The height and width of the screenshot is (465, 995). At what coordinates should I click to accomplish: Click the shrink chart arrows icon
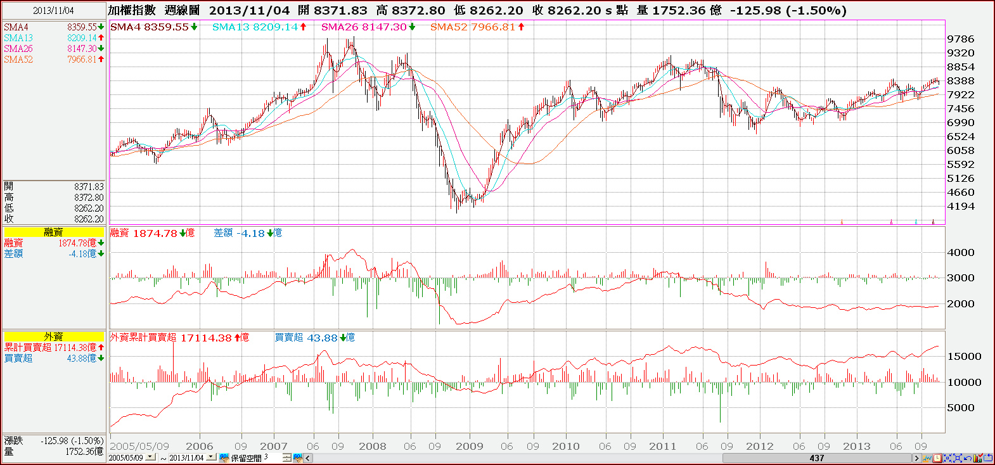click(x=947, y=458)
